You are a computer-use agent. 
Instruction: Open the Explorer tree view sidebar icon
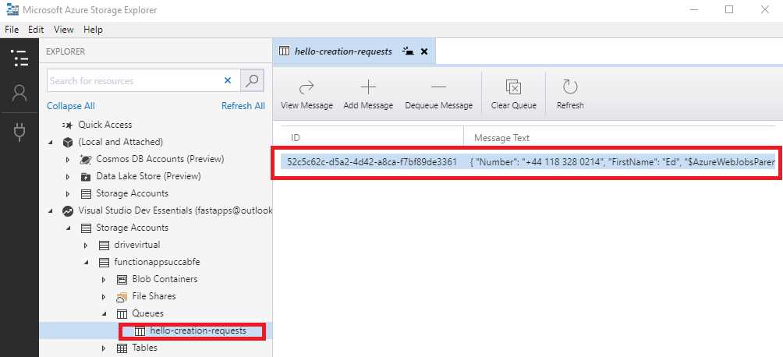(19, 58)
